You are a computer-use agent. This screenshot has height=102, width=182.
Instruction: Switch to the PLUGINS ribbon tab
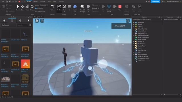[61, 2]
